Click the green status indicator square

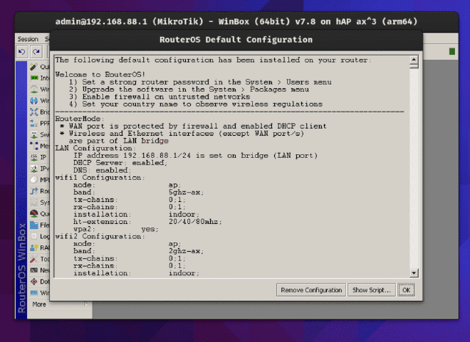pyautogui.click(x=452, y=51)
